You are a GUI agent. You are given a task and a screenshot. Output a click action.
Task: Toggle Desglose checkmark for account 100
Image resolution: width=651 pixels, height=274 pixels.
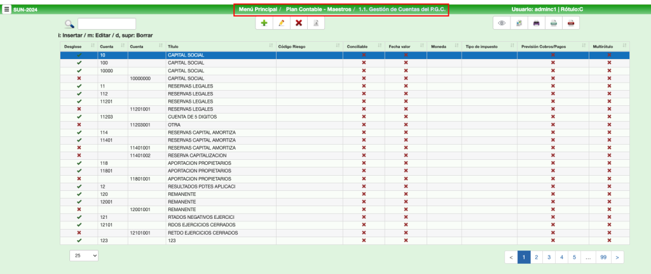pyautogui.click(x=79, y=63)
